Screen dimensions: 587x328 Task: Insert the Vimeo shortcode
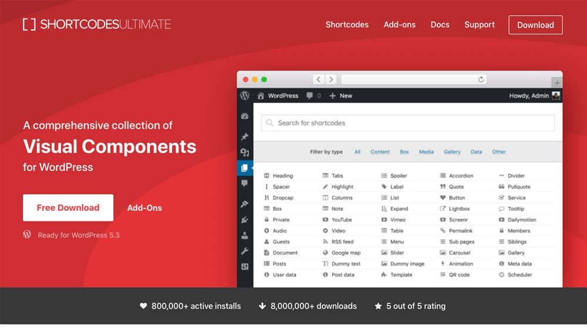tap(393, 220)
